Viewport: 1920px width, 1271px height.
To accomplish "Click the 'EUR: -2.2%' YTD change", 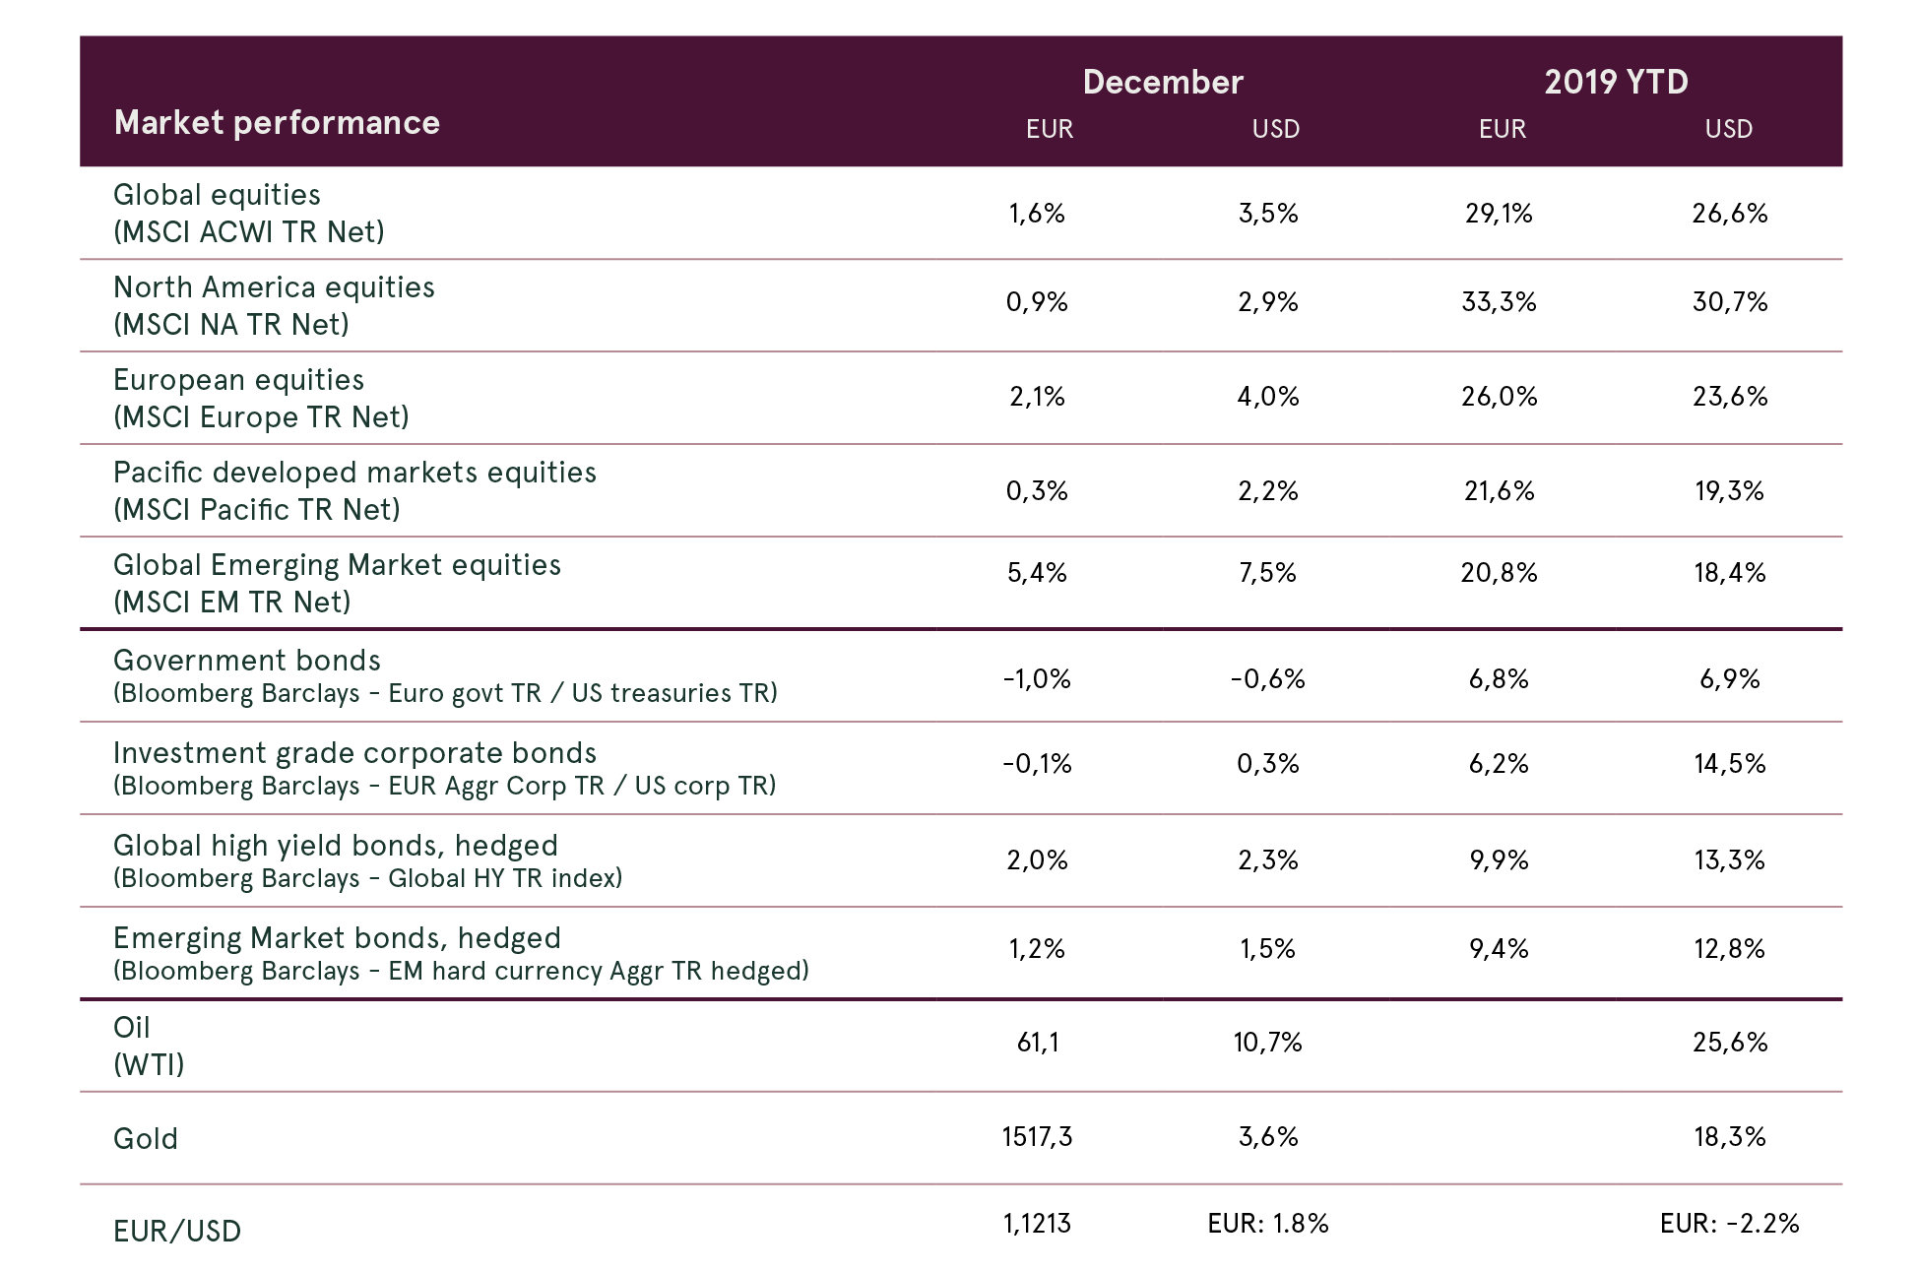I will [x=1730, y=1224].
